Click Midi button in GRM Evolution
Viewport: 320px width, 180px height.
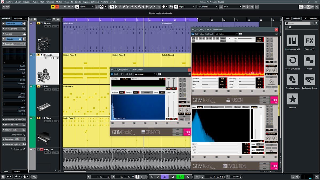pyautogui.click(x=264, y=168)
